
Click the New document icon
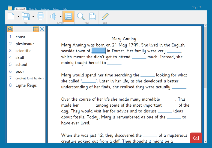click(11, 17)
